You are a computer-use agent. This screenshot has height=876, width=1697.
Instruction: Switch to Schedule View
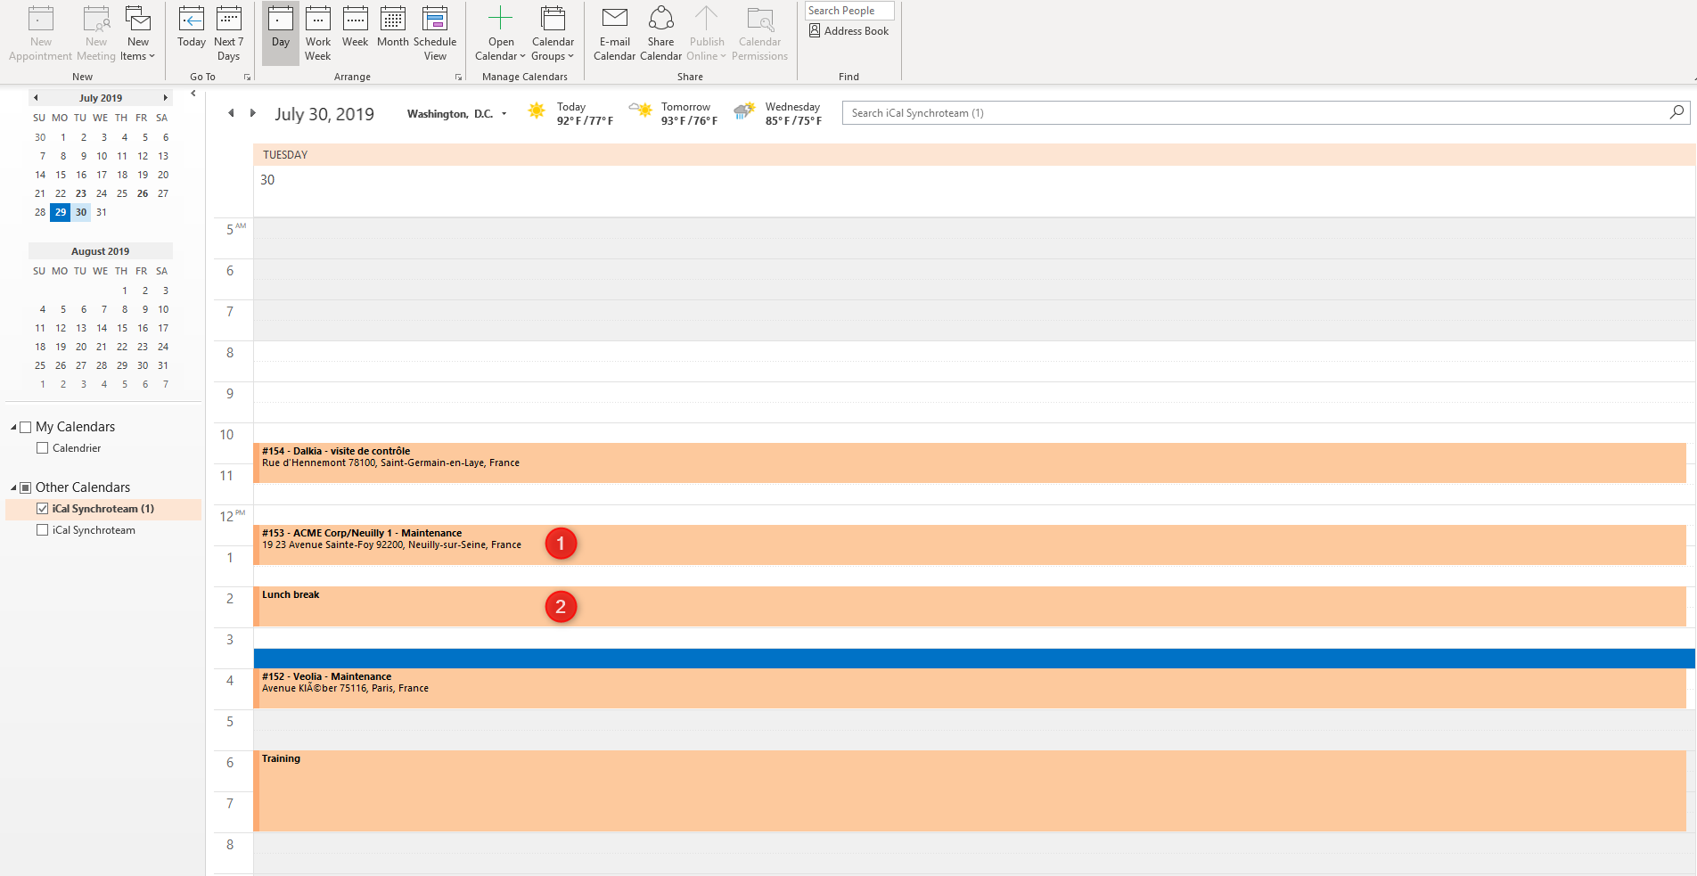pyautogui.click(x=435, y=34)
